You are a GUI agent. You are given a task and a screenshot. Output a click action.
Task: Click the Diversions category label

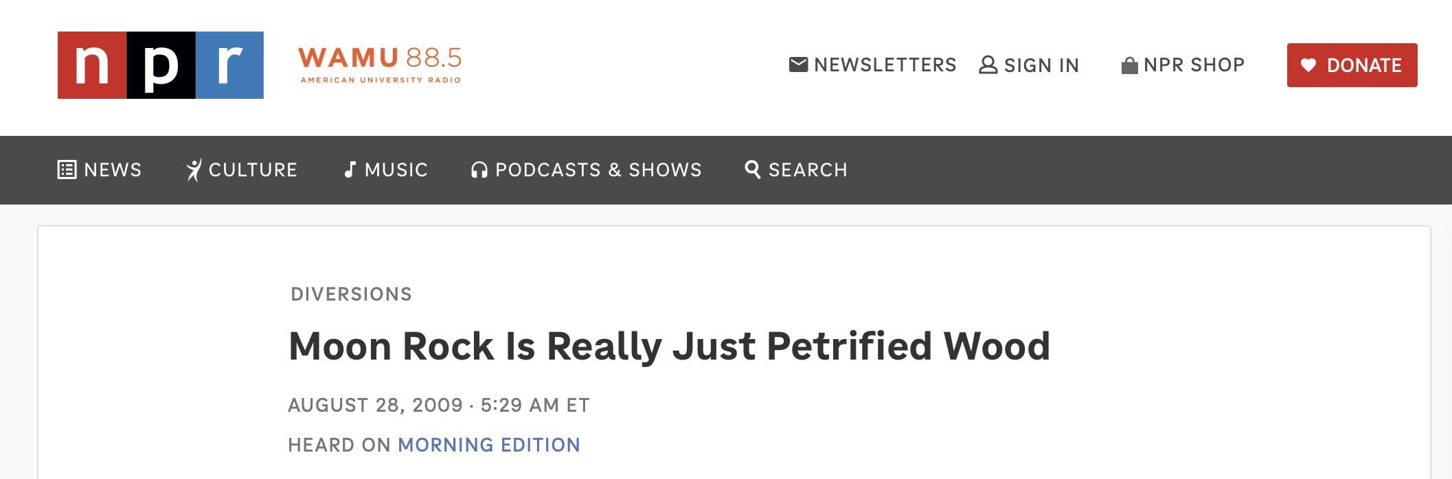click(x=351, y=294)
